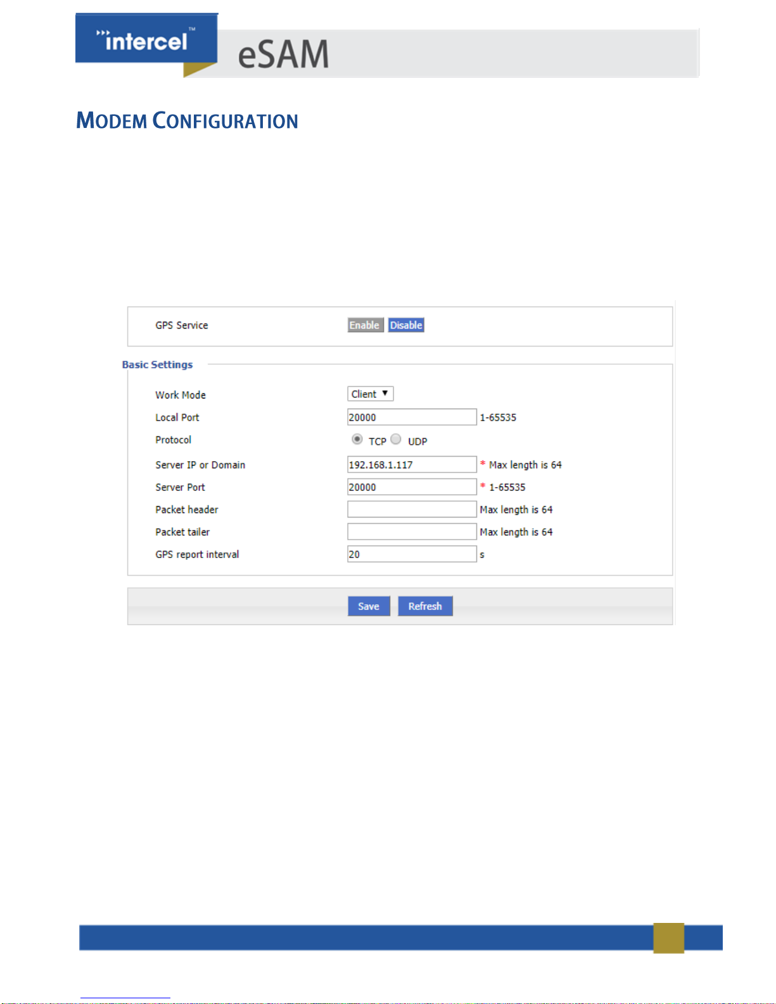Save the modem GPS settings
The height and width of the screenshot is (1004, 776).
[369, 606]
